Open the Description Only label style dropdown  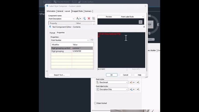(127, 89)
